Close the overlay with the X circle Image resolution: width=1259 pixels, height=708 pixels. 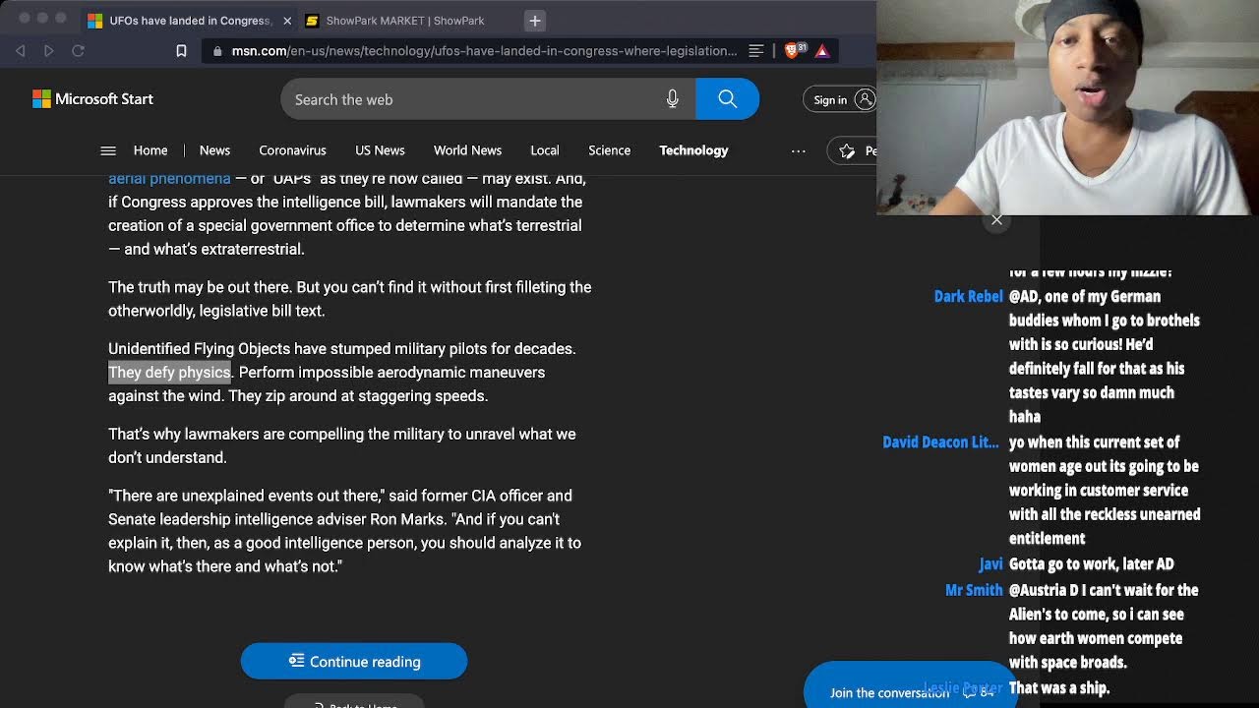click(996, 219)
